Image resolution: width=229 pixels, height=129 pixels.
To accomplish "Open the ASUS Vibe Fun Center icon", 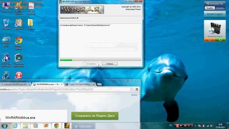I will click(6, 61).
